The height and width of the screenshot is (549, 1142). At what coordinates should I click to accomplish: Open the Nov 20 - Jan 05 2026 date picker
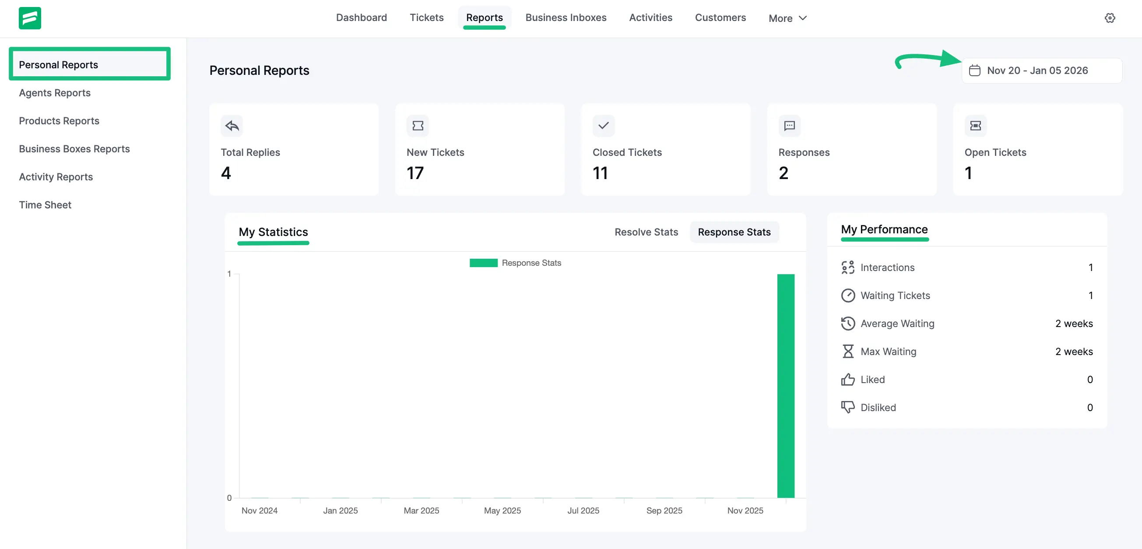click(x=1037, y=70)
